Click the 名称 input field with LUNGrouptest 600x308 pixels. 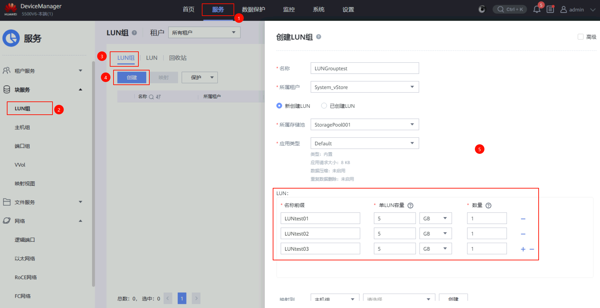(364, 68)
